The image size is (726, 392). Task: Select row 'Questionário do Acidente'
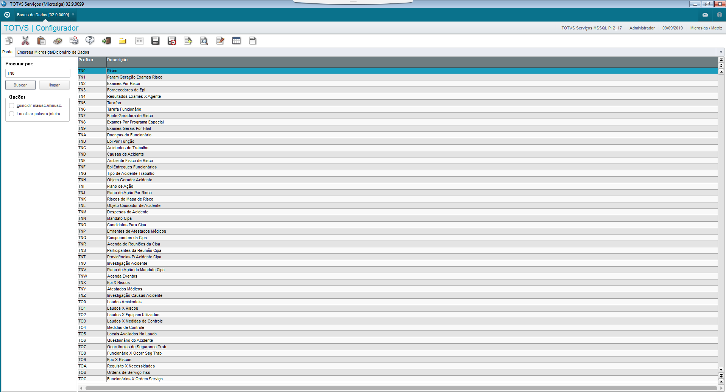click(398, 340)
